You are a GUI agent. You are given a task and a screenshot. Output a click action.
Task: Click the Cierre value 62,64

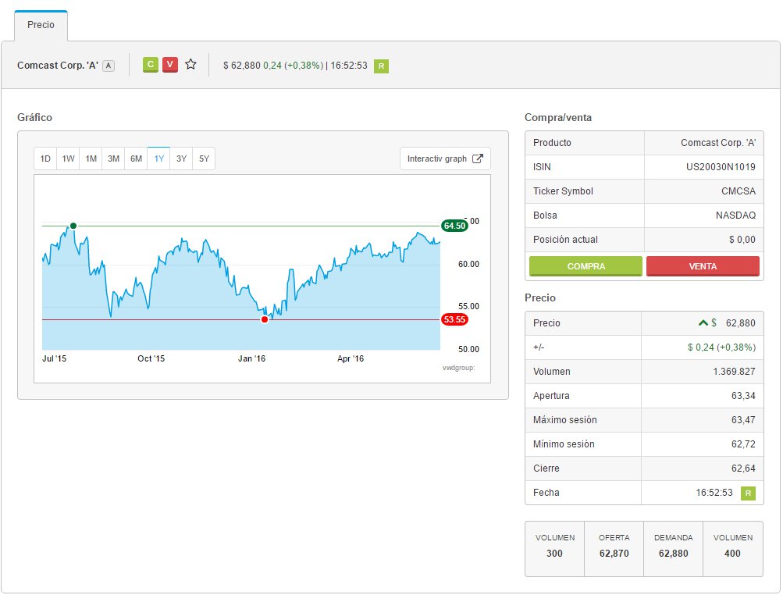coord(743,468)
